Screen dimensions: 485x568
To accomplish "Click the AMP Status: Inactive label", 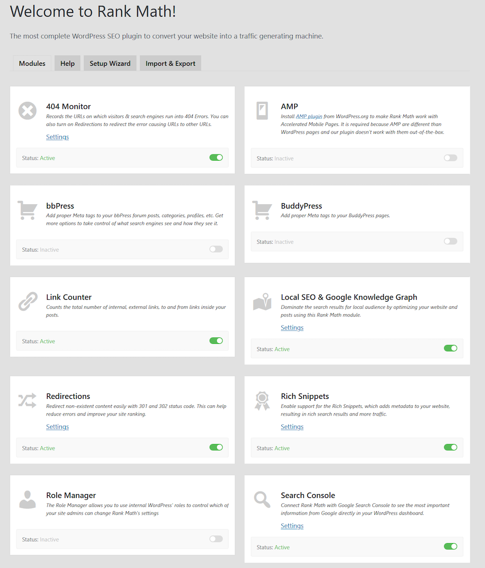I will (x=275, y=158).
